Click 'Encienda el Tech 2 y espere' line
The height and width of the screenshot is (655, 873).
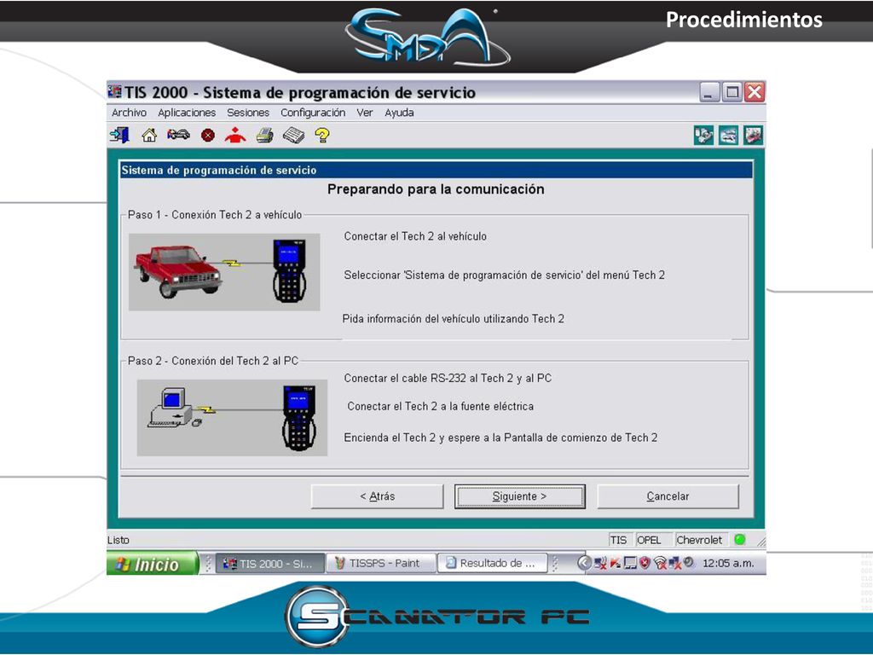[500, 438]
